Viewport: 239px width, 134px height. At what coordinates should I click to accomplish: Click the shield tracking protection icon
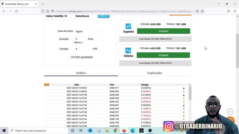pyautogui.click(x=43, y=11)
